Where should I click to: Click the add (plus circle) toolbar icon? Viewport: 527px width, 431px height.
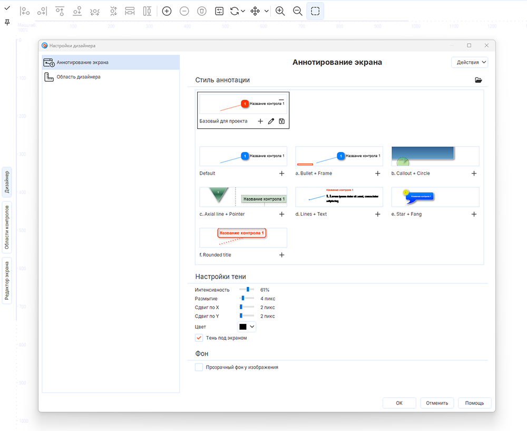click(167, 11)
